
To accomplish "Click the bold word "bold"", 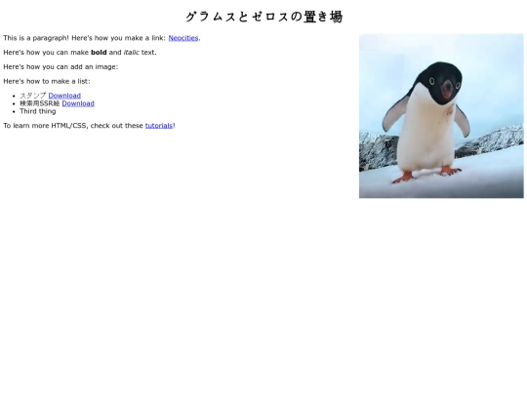I will click(x=99, y=53).
